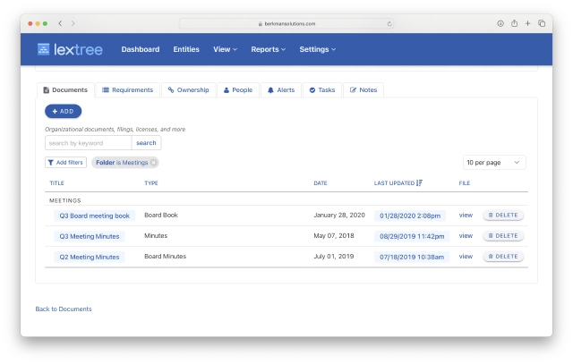Add a new browser tab with plus icon
Screen dimensions: 573x364
click(527, 23)
